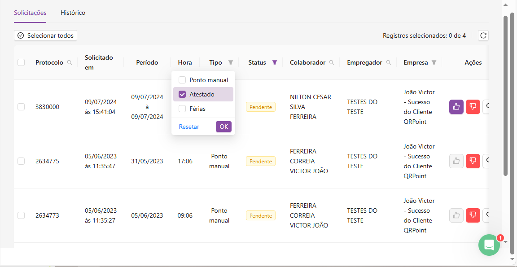Uncheck the Atestado filter option
The width and height of the screenshot is (517, 267).
click(182, 94)
